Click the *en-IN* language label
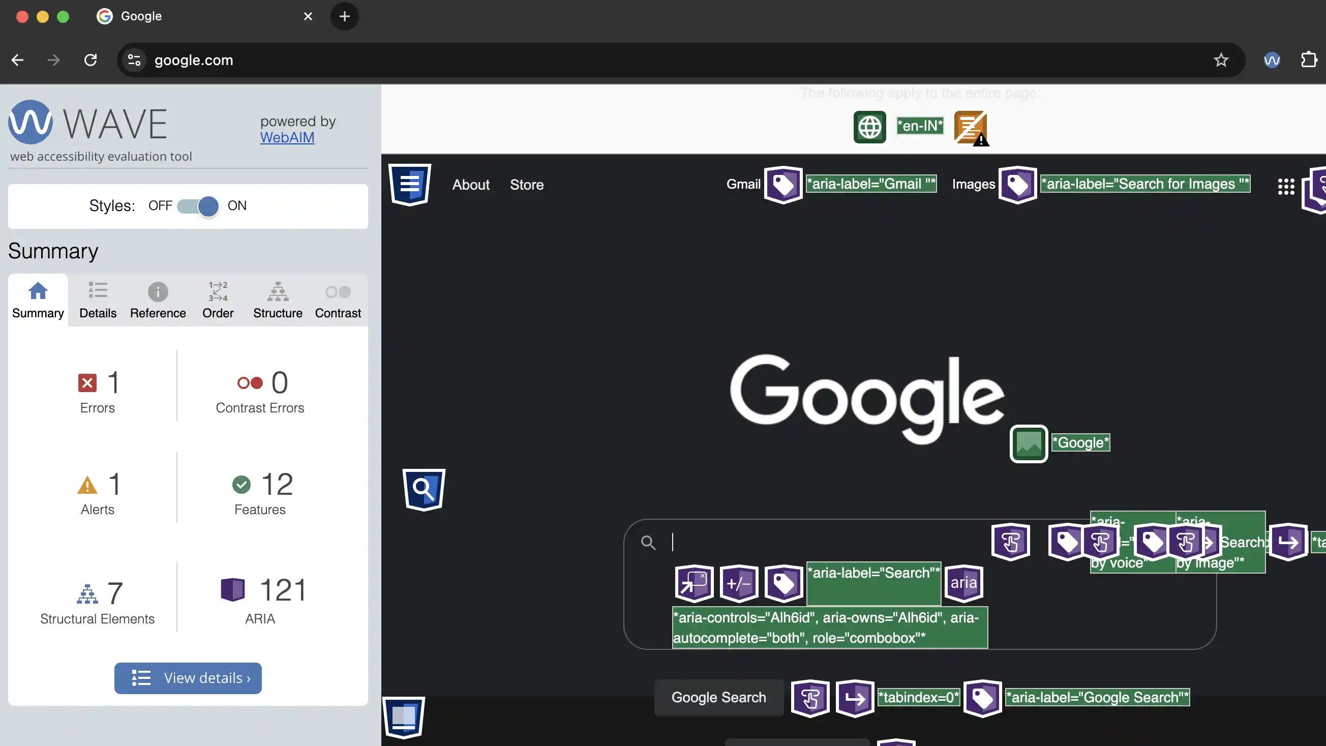 (920, 126)
